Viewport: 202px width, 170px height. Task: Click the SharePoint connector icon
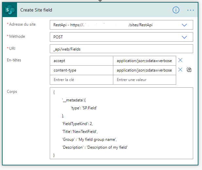[10, 10]
